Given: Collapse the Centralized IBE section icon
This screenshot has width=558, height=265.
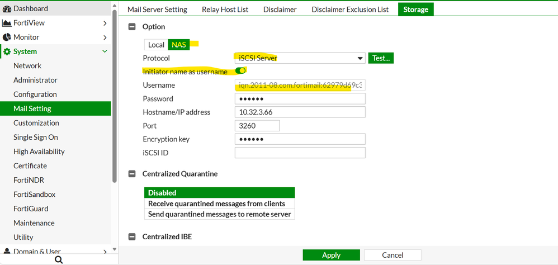Looking at the screenshot, I should click(x=133, y=236).
